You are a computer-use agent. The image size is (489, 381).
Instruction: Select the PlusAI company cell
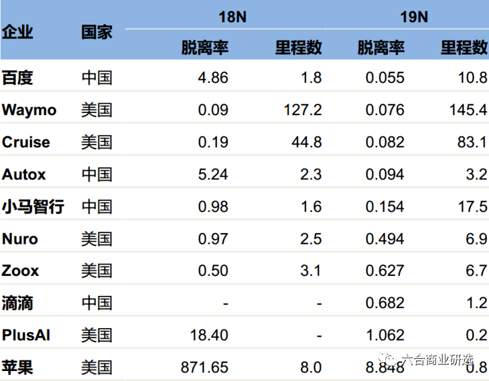pos(26,335)
